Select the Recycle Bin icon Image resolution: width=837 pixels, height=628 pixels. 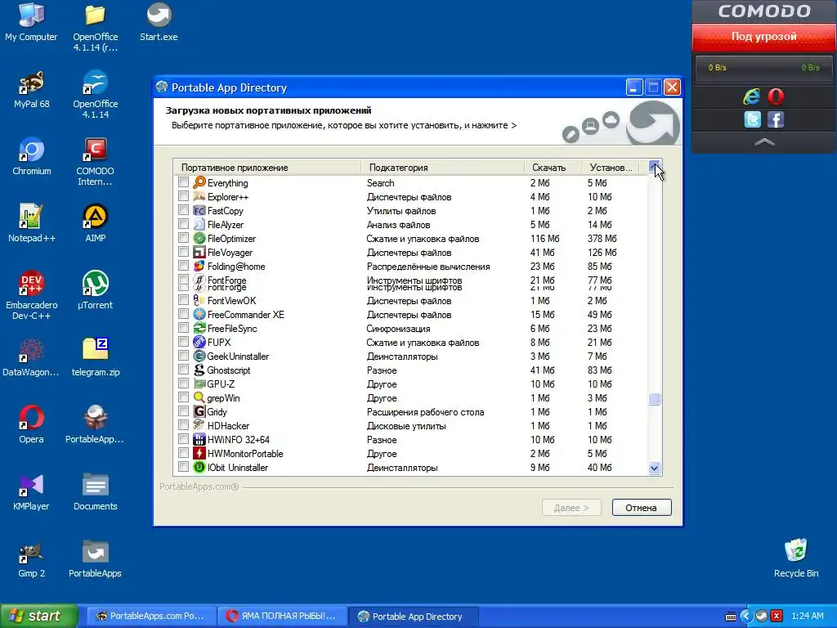point(796,558)
